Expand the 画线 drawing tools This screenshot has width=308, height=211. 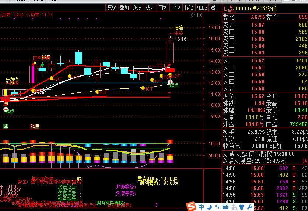click(163, 7)
